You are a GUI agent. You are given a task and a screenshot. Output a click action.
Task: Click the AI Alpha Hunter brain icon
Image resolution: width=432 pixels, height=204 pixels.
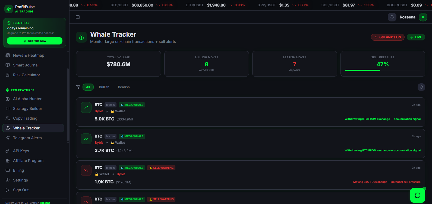coord(8,99)
